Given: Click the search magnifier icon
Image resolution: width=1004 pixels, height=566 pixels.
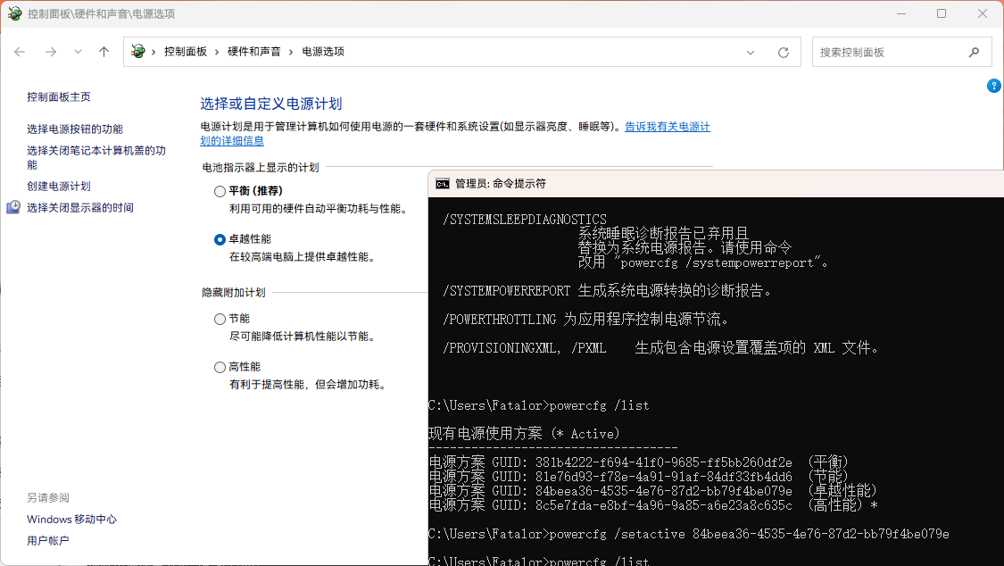Looking at the screenshot, I should point(974,52).
